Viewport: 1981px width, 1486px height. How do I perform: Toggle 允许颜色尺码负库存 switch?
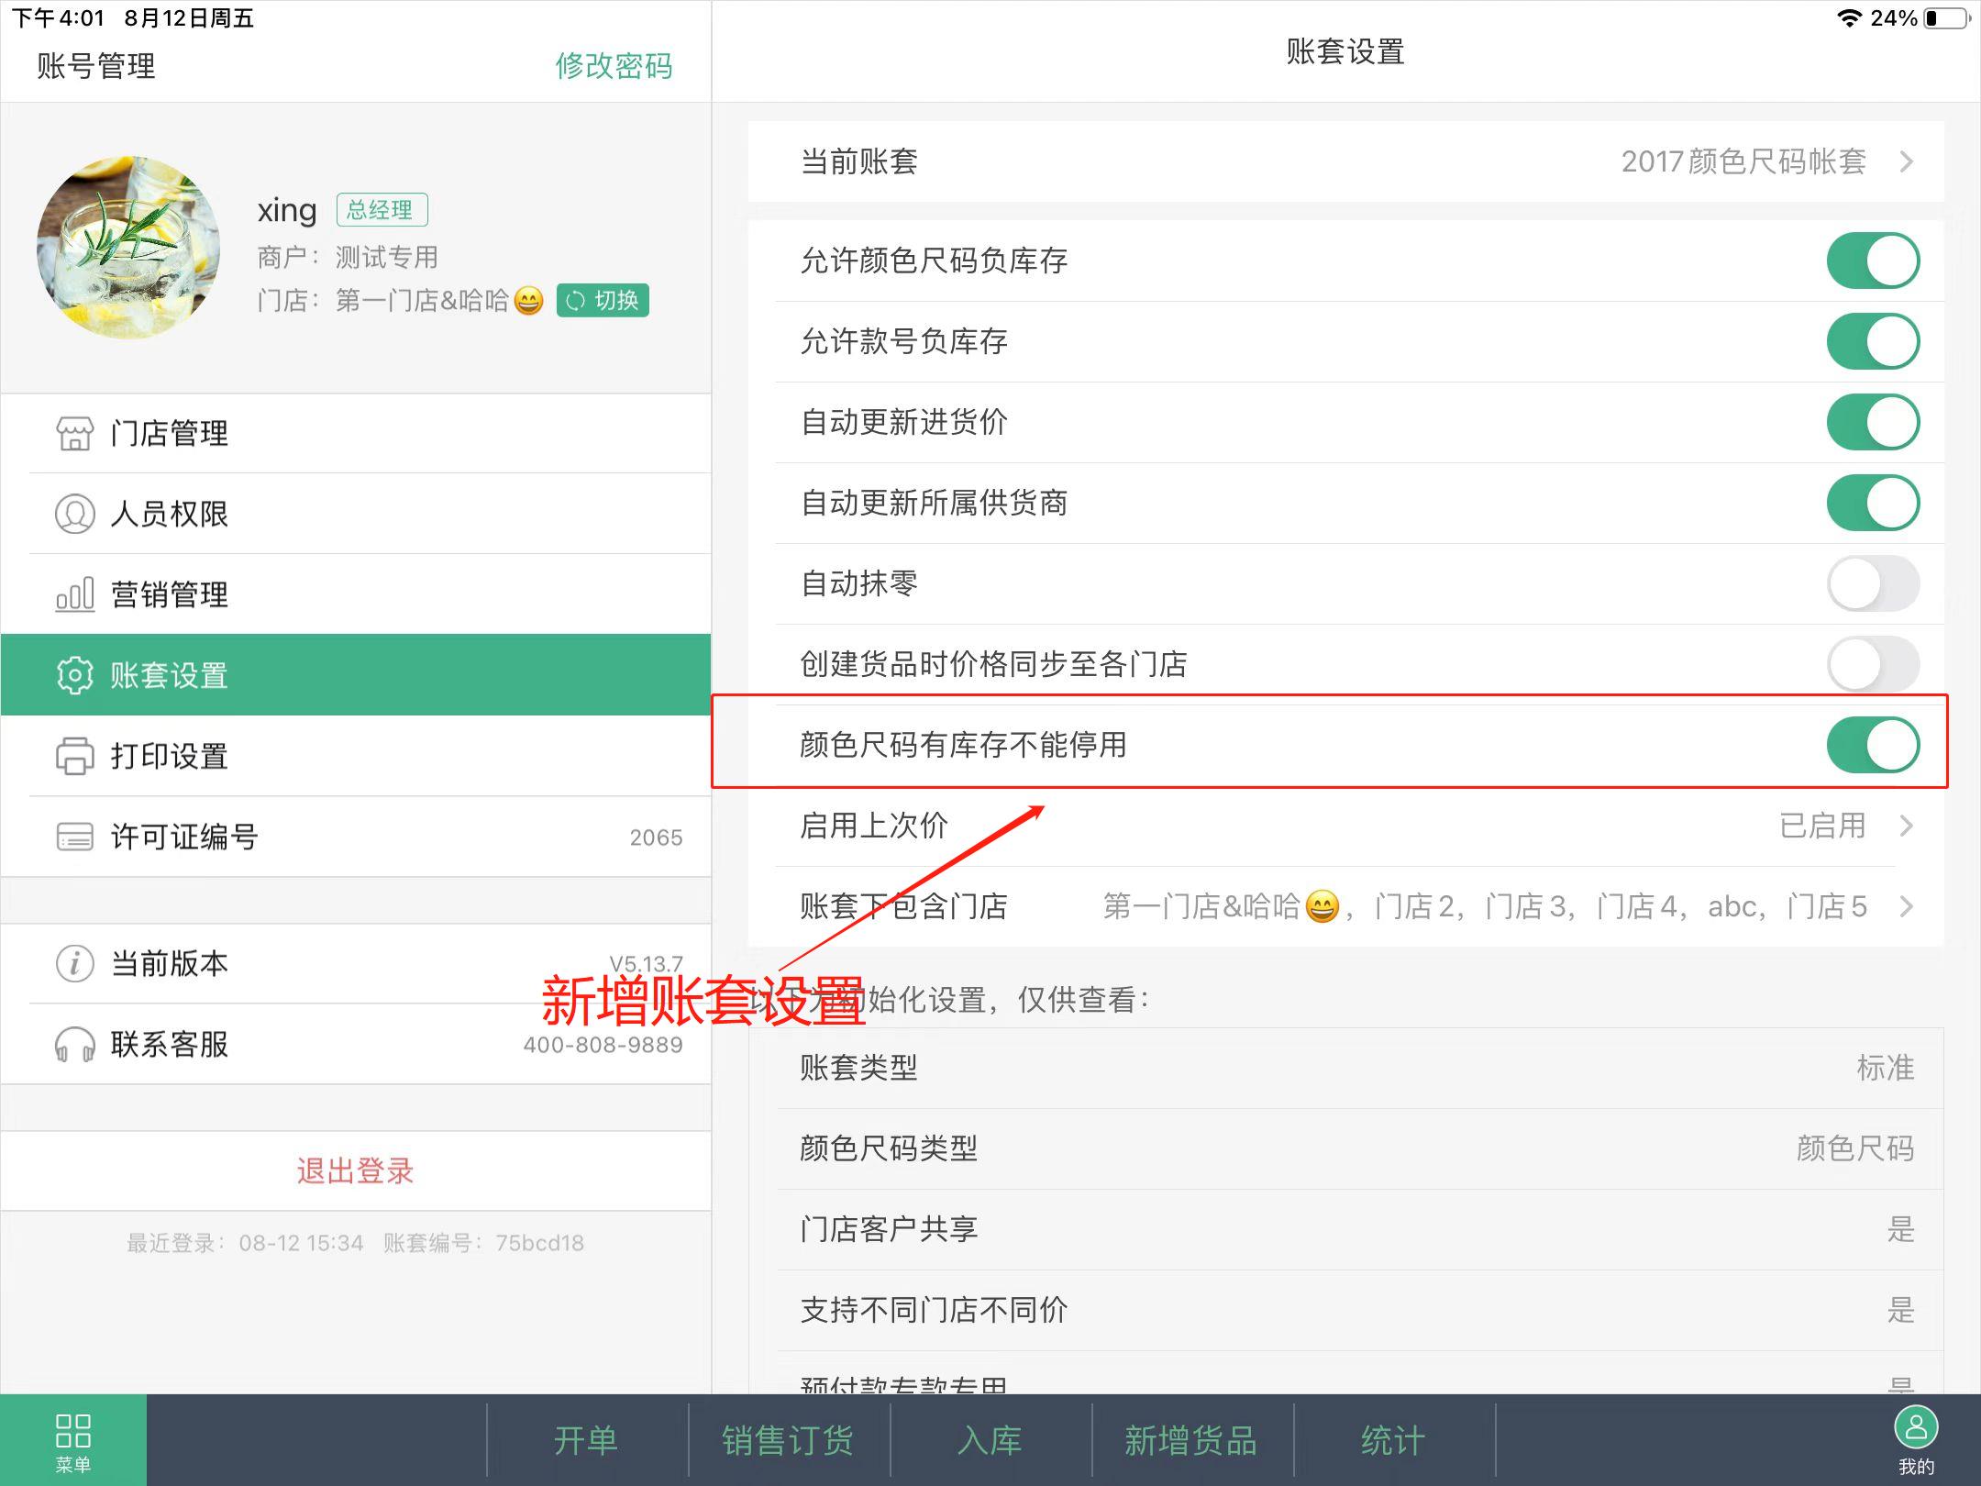click(1873, 261)
